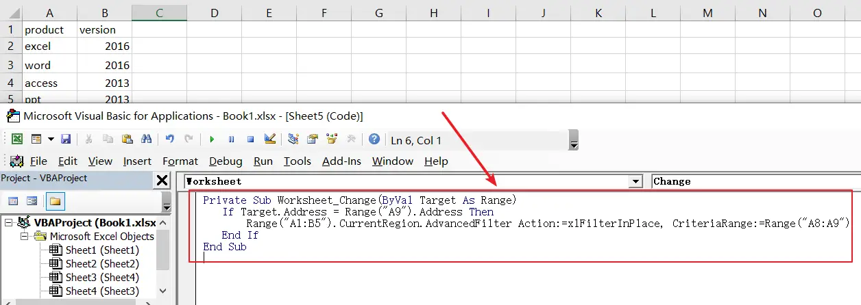Click the Redo arrow icon

(189, 139)
